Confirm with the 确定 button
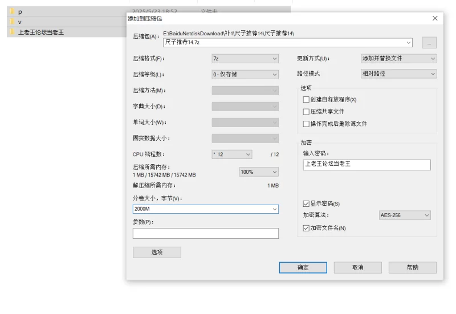This screenshot has height=314, width=456. click(303, 267)
